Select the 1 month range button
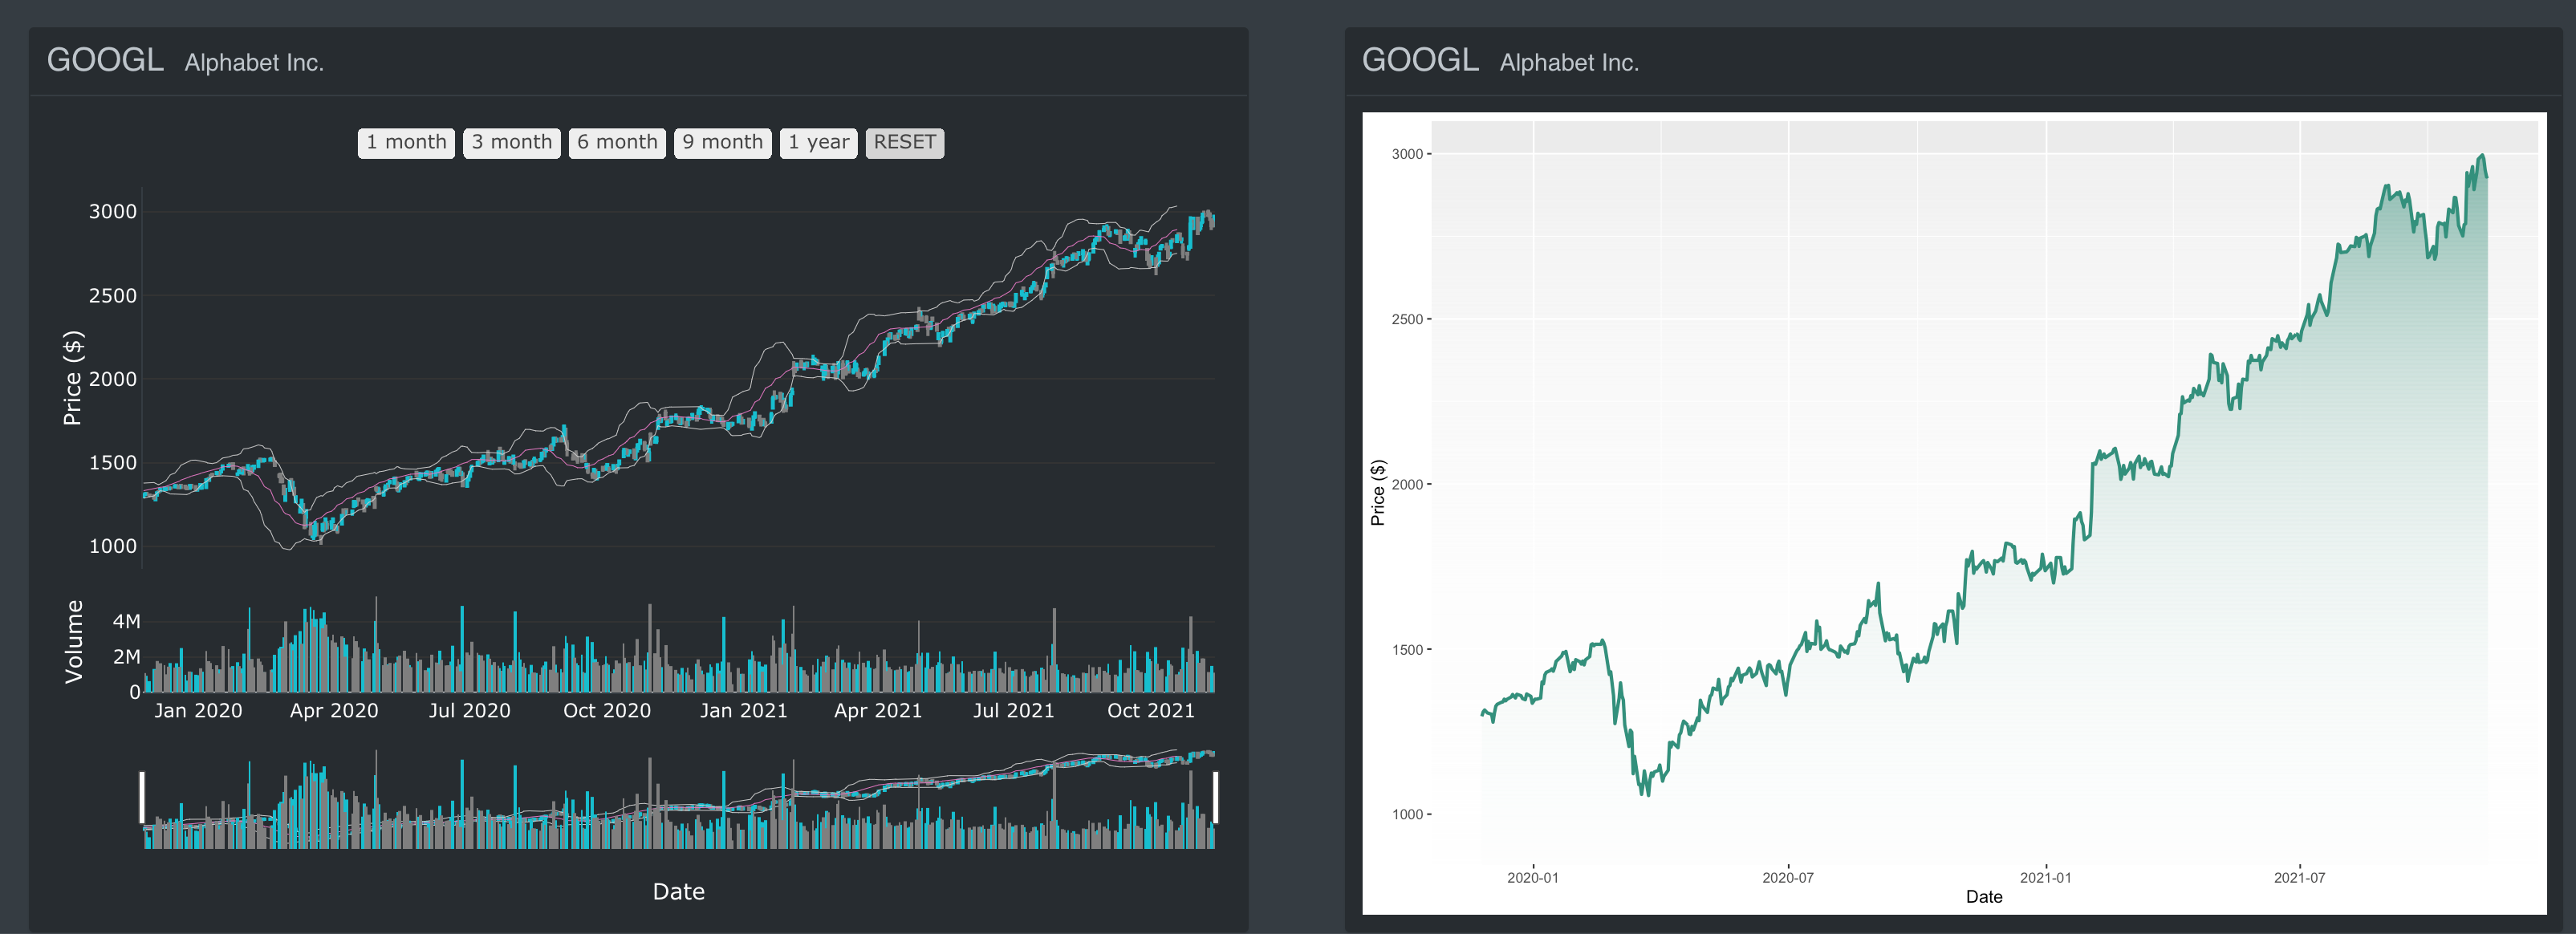2576x934 pixels. click(406, 142)
